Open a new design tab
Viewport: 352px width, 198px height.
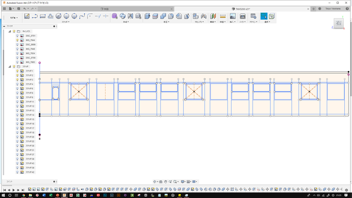tap(313, 9)
